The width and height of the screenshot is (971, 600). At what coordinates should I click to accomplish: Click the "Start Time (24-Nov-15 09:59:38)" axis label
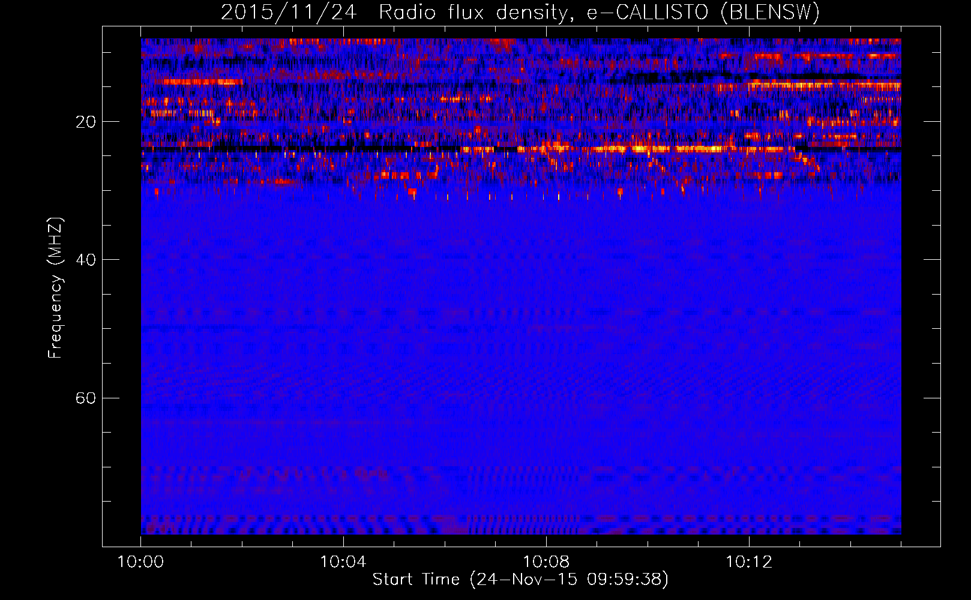click(x=520, y=580)
